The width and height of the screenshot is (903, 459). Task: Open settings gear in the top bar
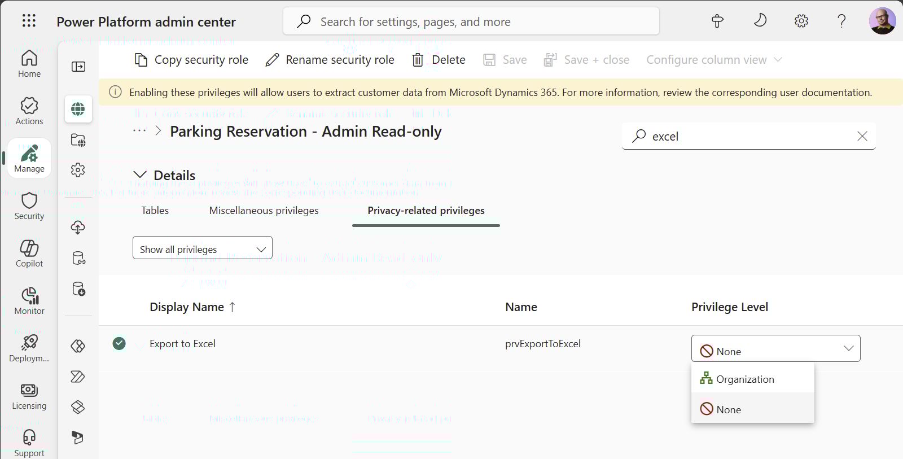801,21
